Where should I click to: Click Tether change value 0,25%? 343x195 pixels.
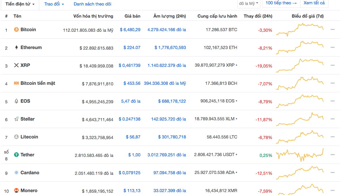[266, 155]
